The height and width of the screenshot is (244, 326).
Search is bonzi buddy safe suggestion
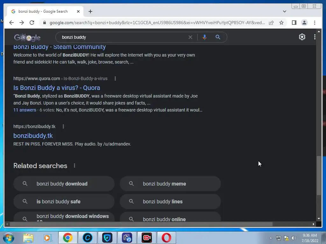[64, 201]
